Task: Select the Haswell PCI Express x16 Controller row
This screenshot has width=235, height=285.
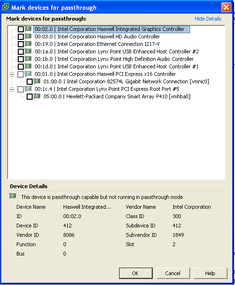Action: pos(105,74)
